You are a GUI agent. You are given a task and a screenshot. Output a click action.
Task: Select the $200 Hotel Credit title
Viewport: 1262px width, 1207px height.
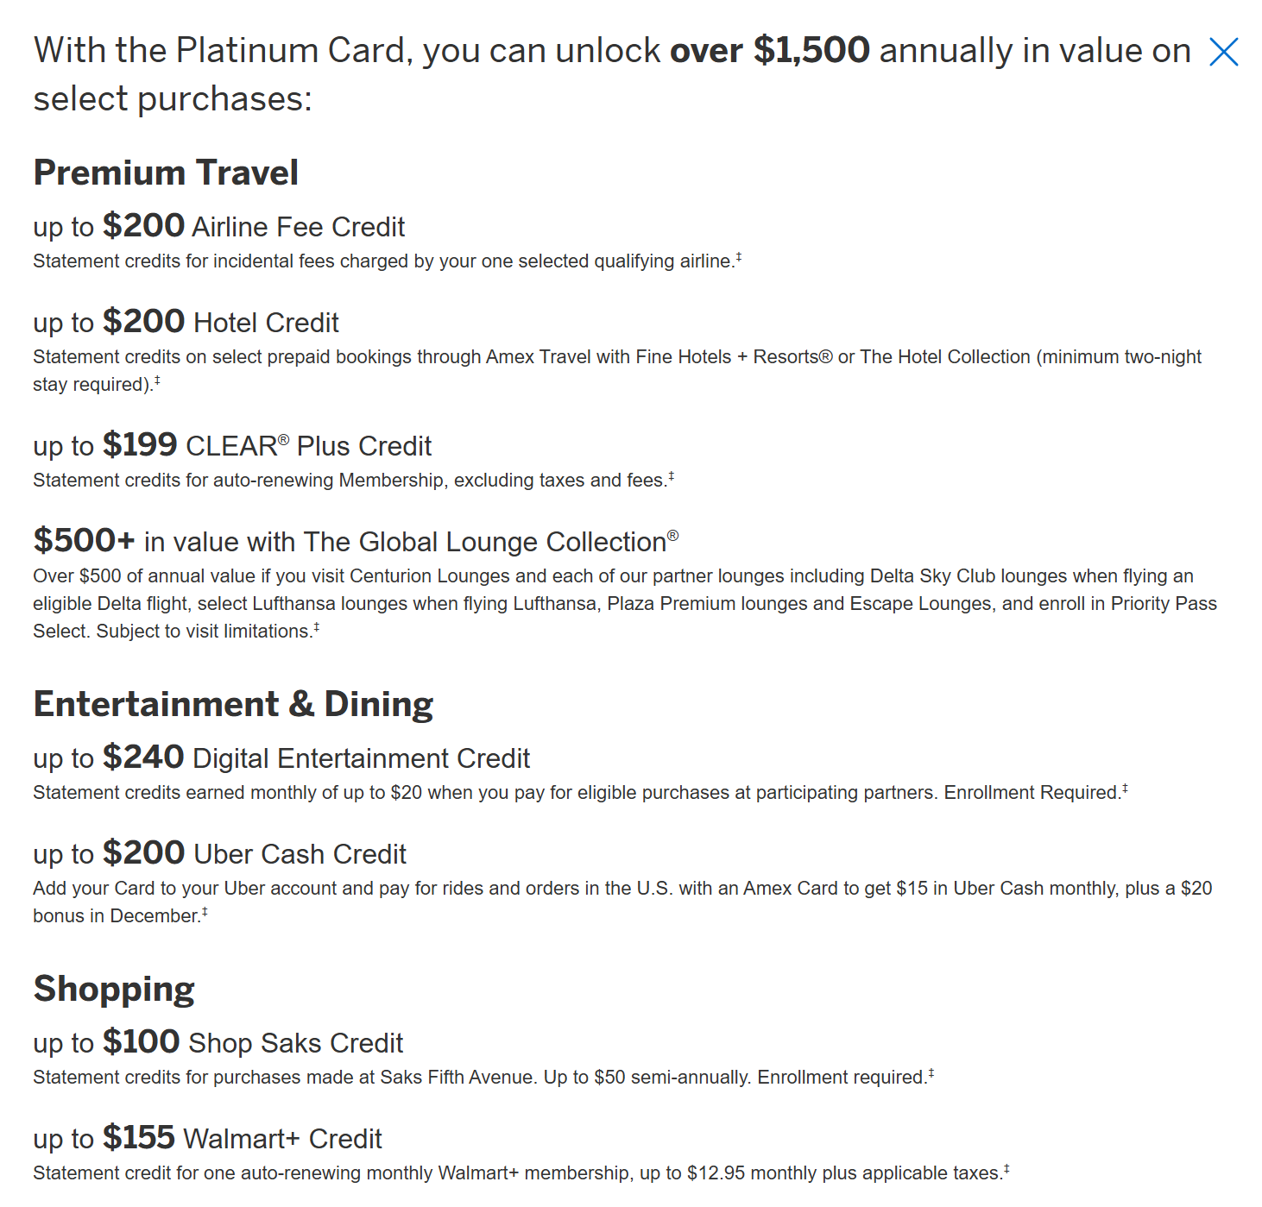[186, 322]
